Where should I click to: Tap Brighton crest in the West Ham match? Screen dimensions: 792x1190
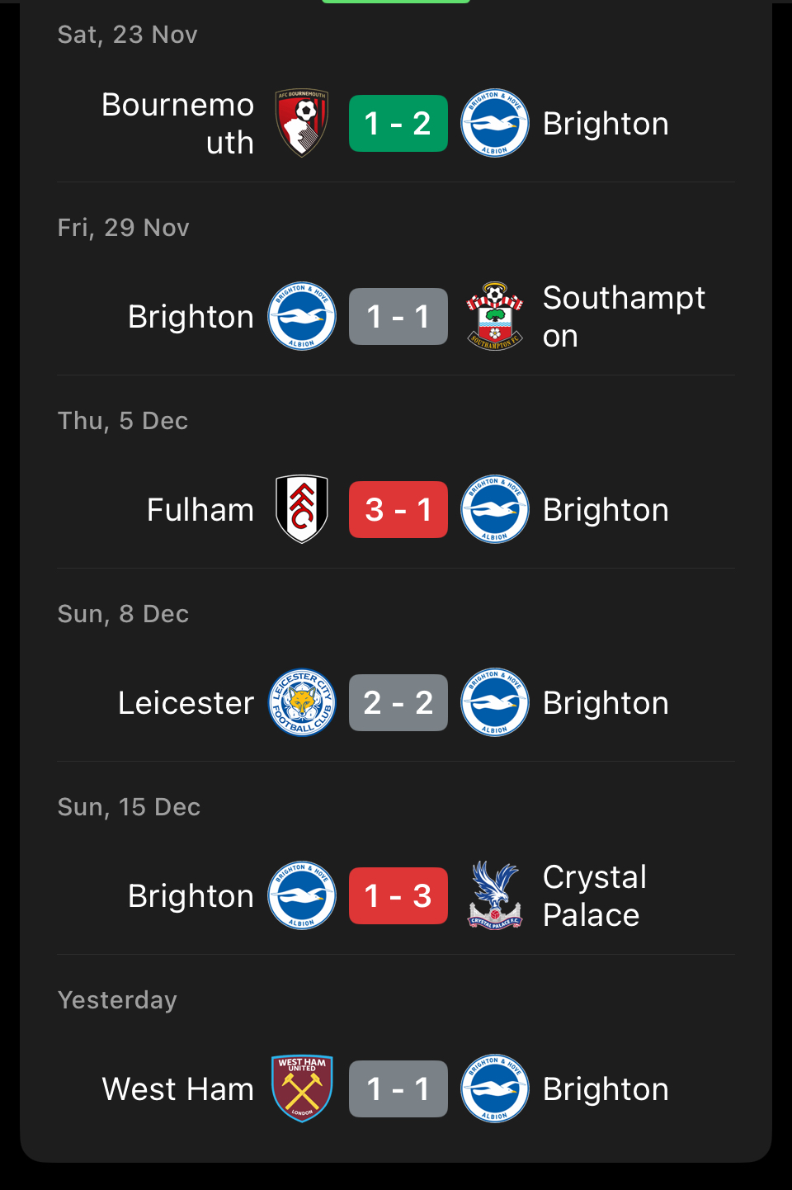(x=494, y=1088)
